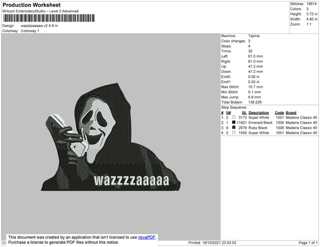Image resolution: width=320 pixels, height=247 pixels.
Task: Click the Emerald Black color swatch
Action: (x=234, y=122)
